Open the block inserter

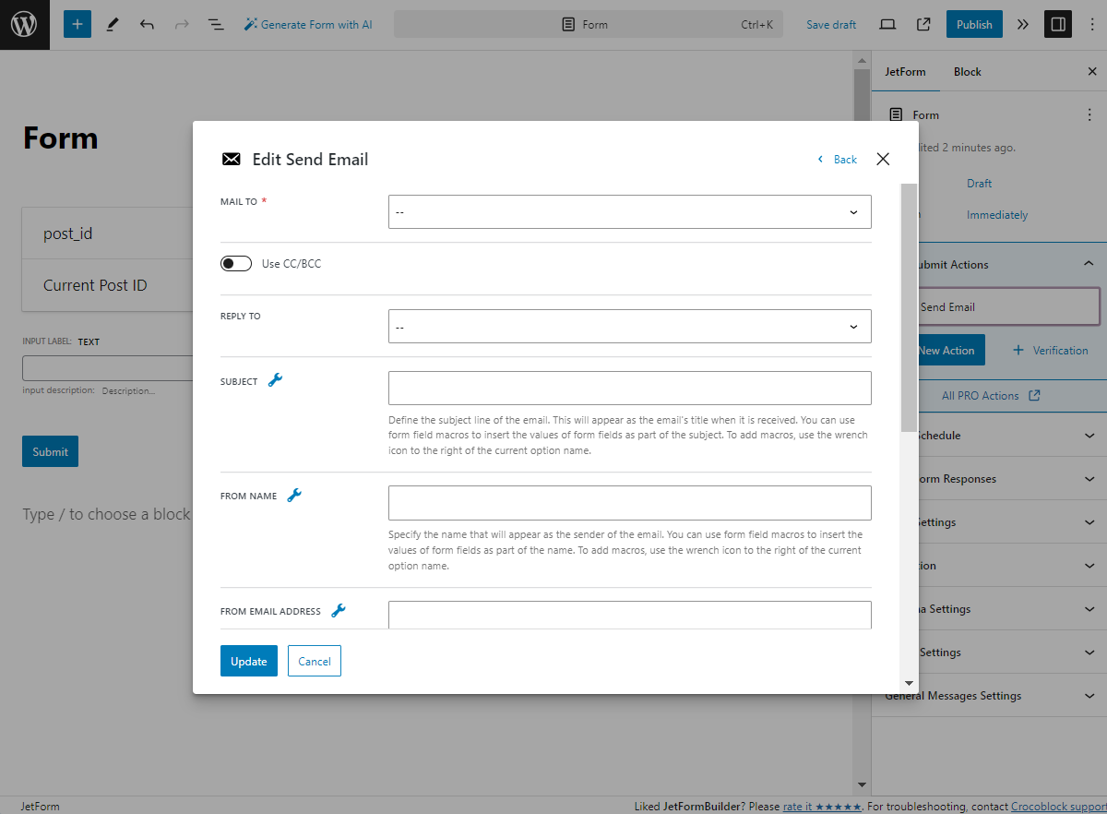pos(77,24)
